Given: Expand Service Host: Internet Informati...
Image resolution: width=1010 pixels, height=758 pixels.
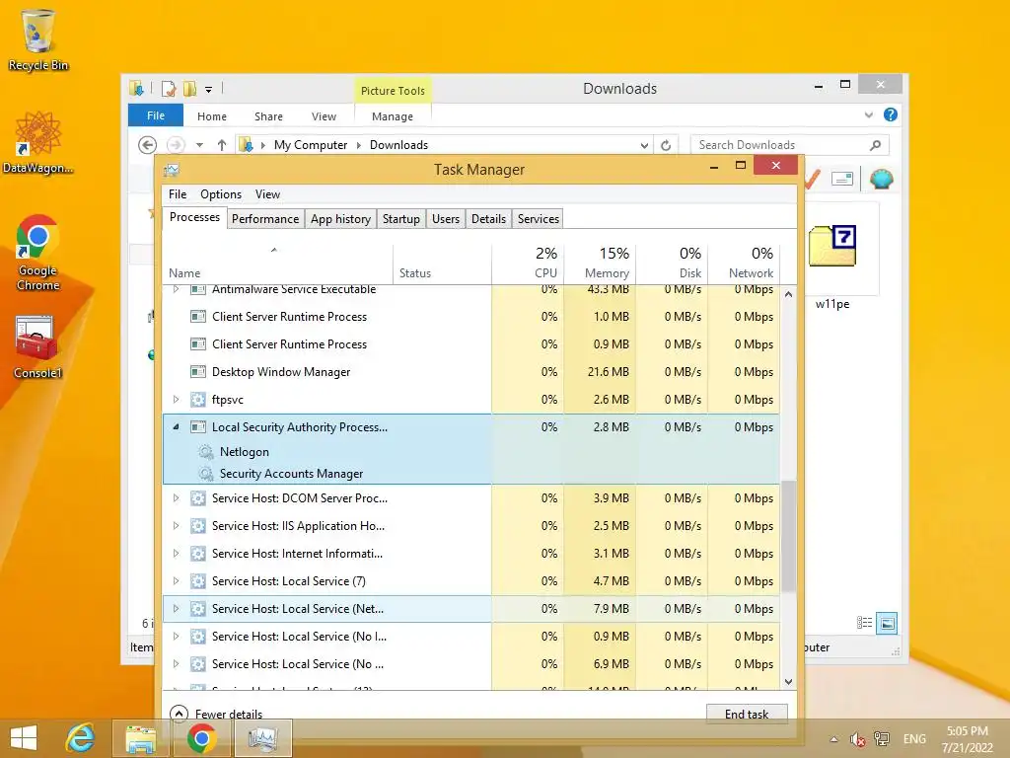Looking at the screenshot, I should (176, 554).
